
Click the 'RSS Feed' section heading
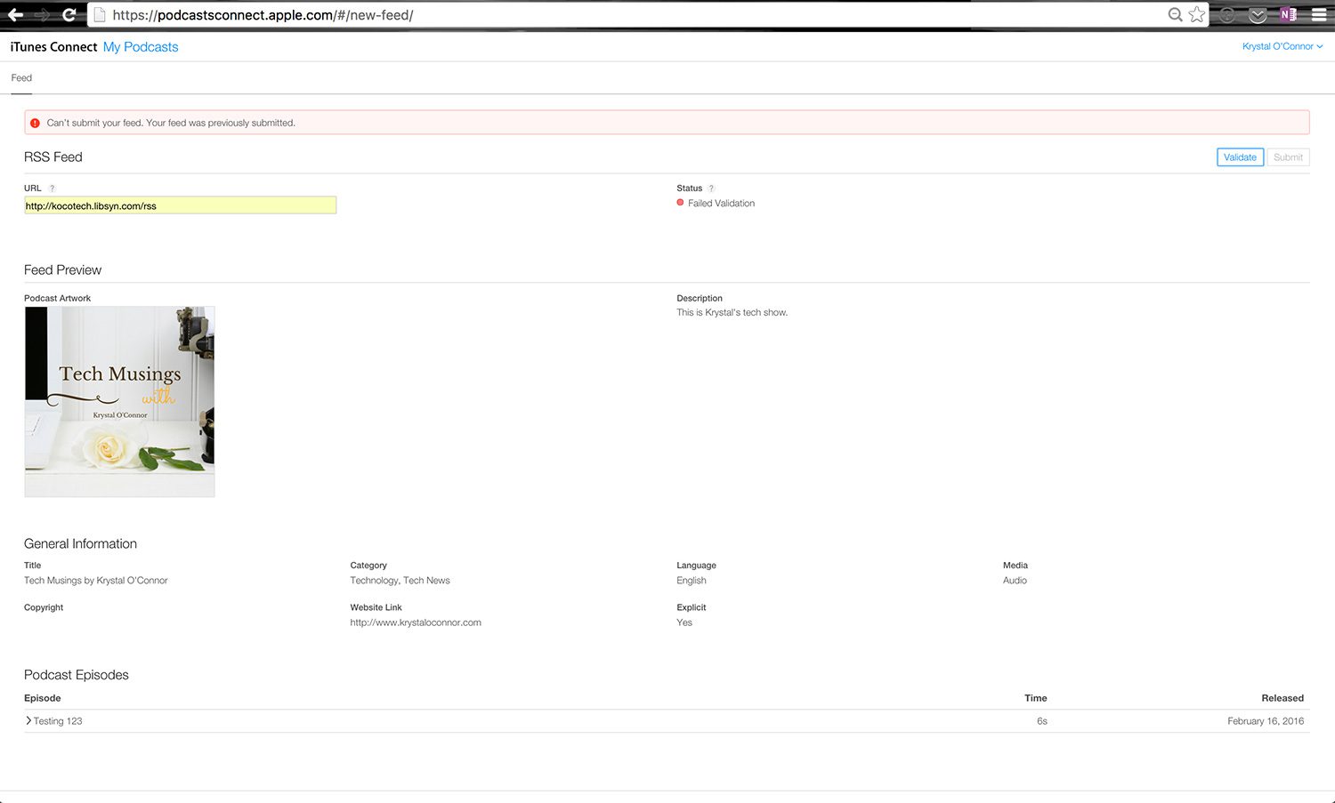point(53,157)
